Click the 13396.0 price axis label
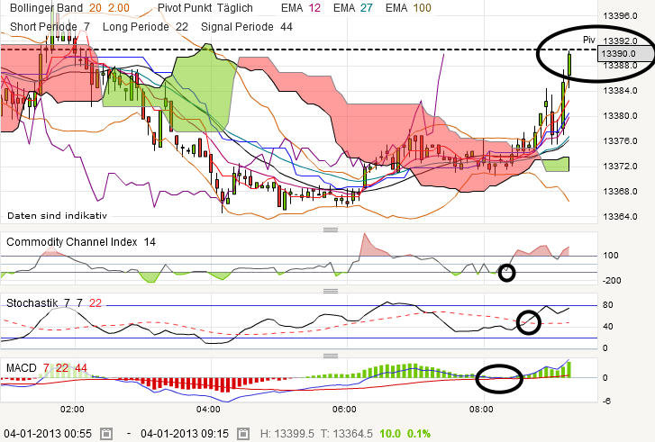The height and width of the screenshot is (442, 655). point(621,16)
